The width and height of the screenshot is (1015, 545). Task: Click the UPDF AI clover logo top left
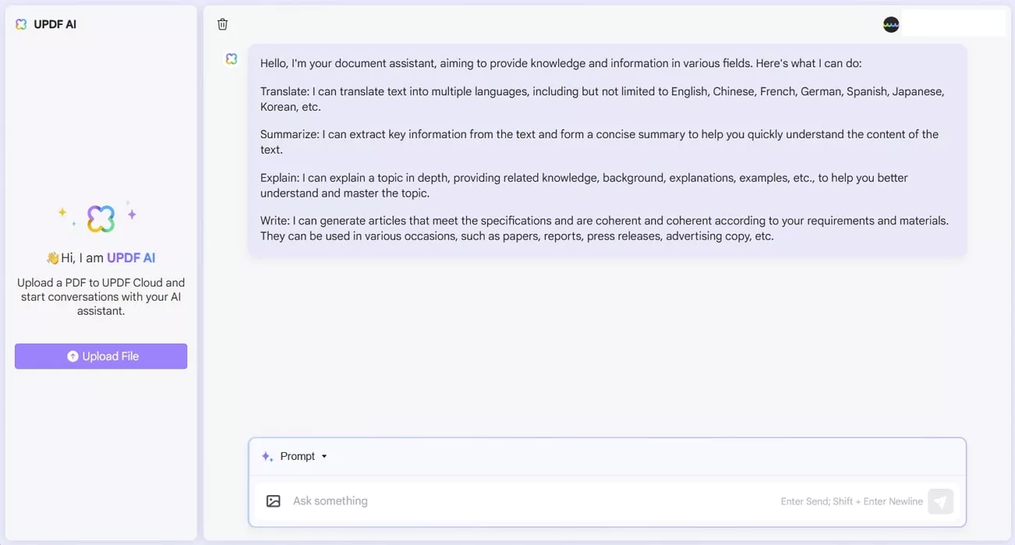pos(21,24)
